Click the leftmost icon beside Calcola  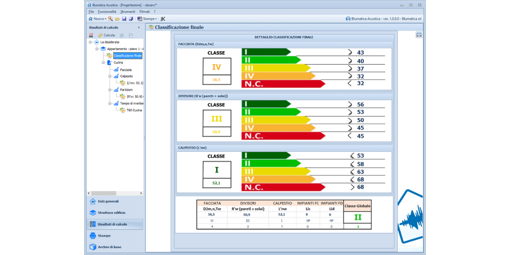pos(91,35)
